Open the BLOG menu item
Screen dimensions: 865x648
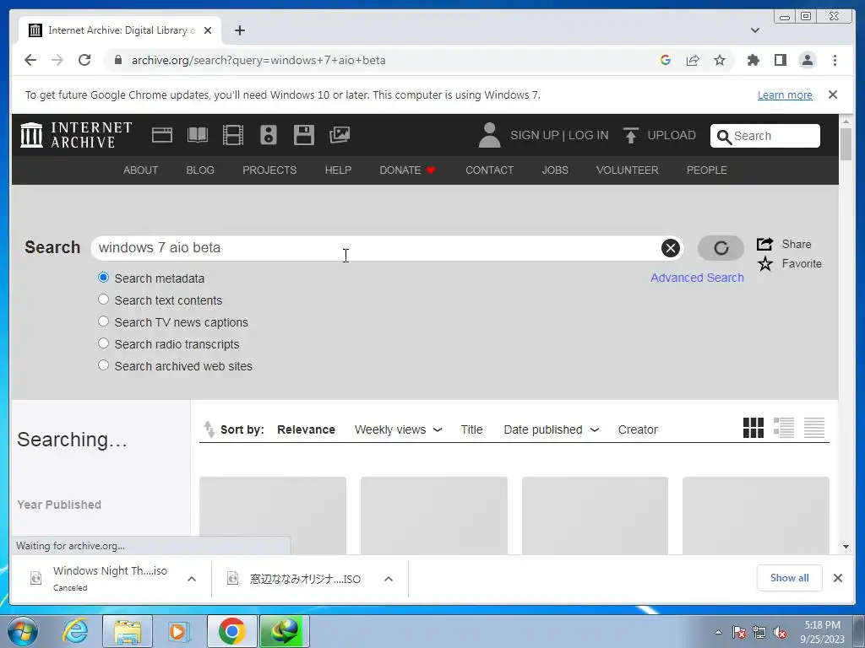point(200,170)
